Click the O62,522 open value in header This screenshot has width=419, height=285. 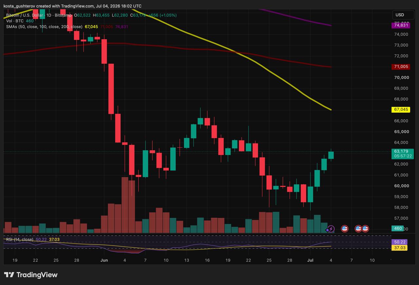pos(83,15)
